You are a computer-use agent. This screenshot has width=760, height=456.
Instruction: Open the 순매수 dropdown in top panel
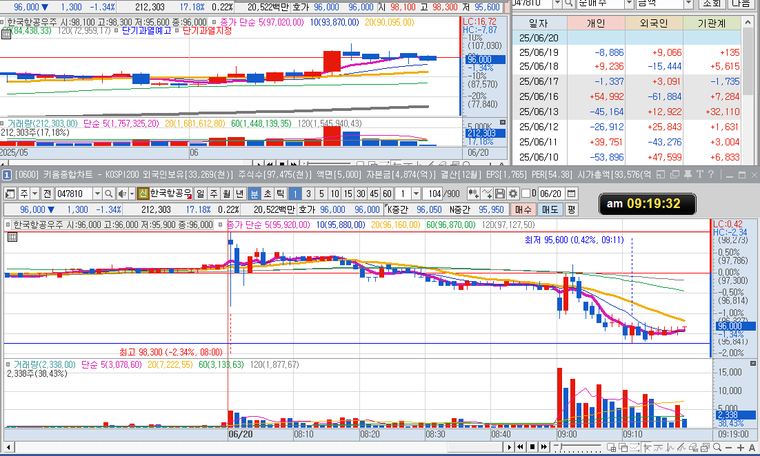tap(629, 4)
